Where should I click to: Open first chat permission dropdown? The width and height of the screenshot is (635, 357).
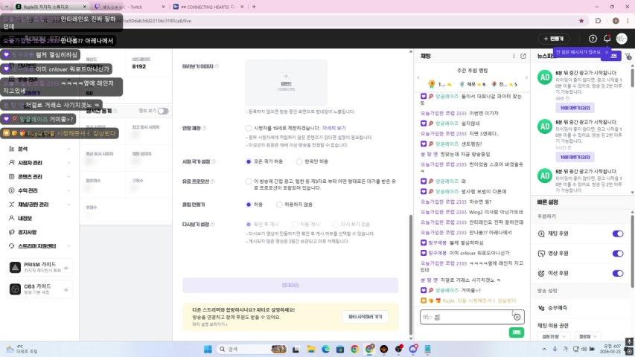coord(554,336)
